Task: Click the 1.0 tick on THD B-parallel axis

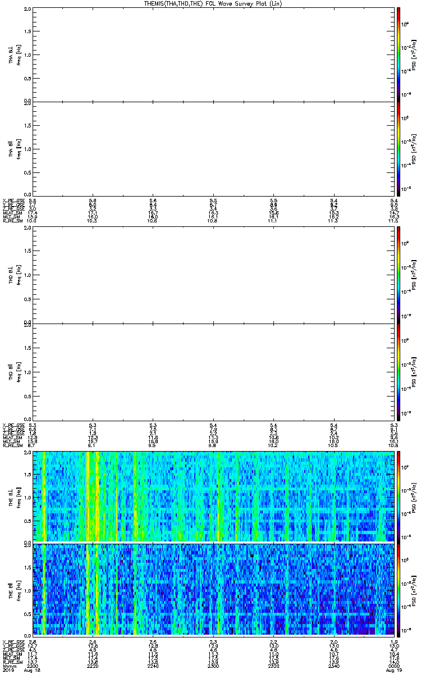Action: [x=28, y=372]
